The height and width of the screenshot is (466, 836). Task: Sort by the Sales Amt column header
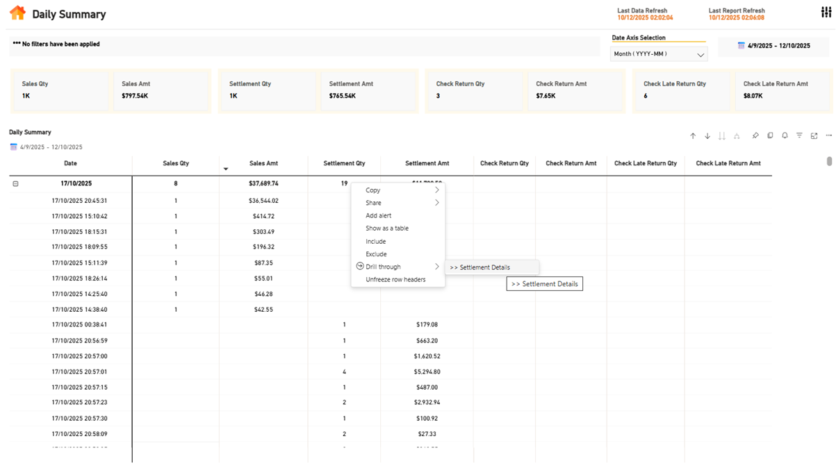[263, 164]
